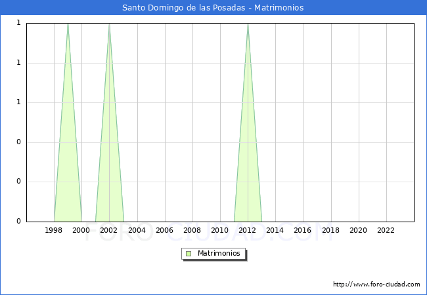Viewport: 427px width, 295px height.
Task: Click the green legend color swatch
Action: (189, 253)
